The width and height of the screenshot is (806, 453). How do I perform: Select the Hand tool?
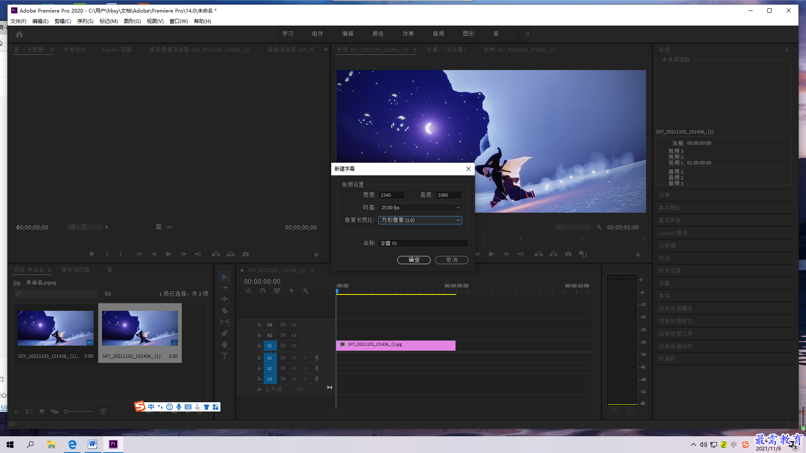(225, 344)
